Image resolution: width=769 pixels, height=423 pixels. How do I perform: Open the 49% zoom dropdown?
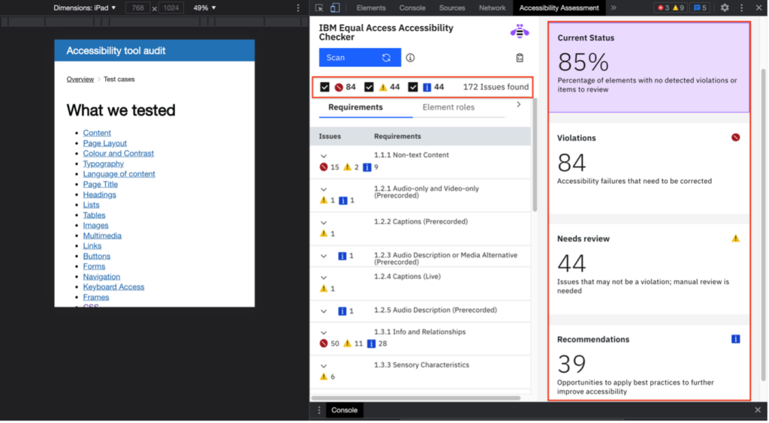coord(204,7)
